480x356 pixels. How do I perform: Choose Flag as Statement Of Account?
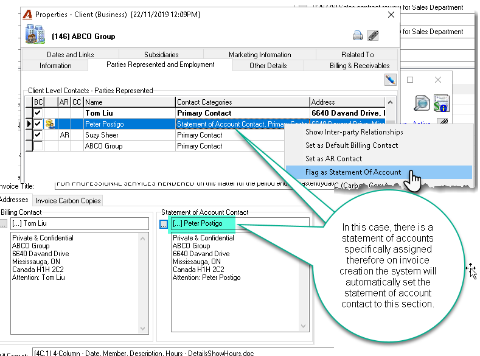(378, 172)
